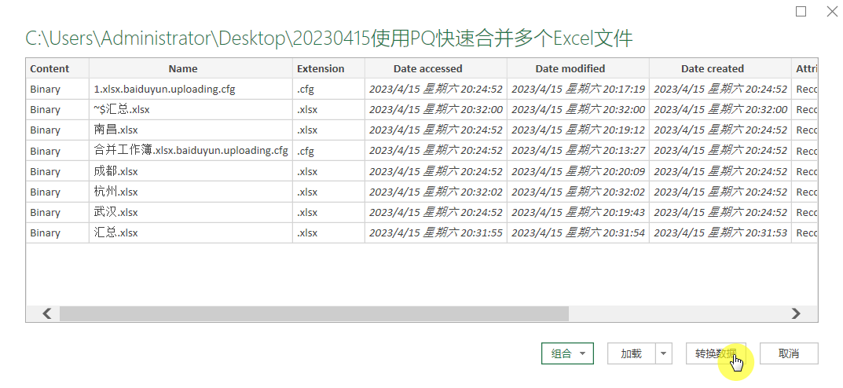Click the Date modified 20:19:43 cell
Viewport: 843px width, 388px height.
point(577,212)
